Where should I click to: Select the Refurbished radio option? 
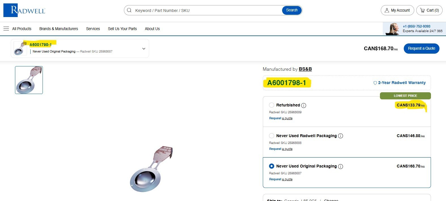272,105
